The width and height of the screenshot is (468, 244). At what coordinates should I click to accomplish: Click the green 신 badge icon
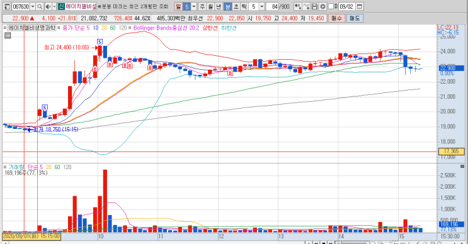click(61, 6)
